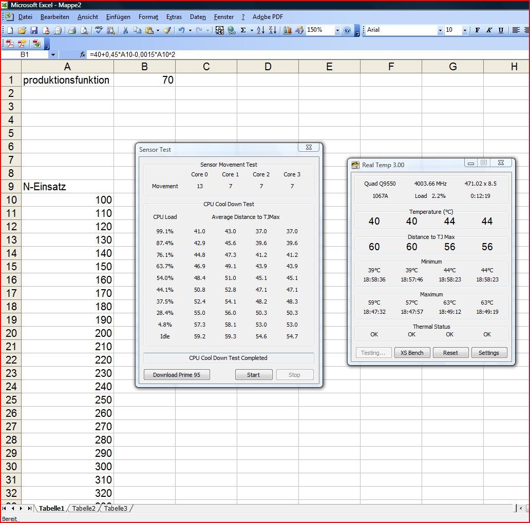
Task: Open the AutoSum functions dropdown arrow
Action: (x=252, y=31)
